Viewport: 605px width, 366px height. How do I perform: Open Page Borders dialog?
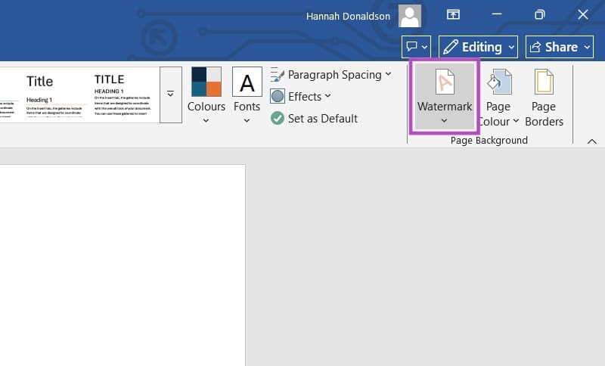pyautogui.click(x=543, y=97)
